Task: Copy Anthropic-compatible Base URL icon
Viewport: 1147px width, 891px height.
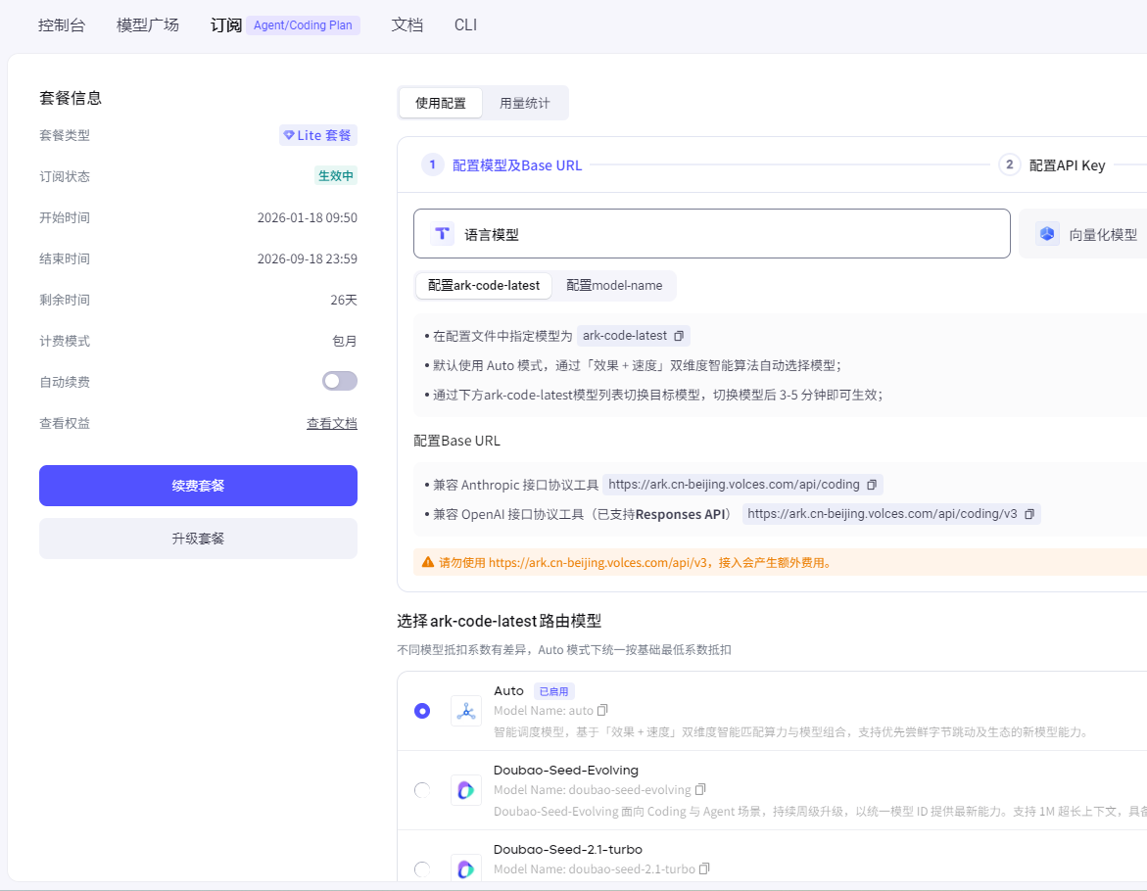Action: (871, 485)
